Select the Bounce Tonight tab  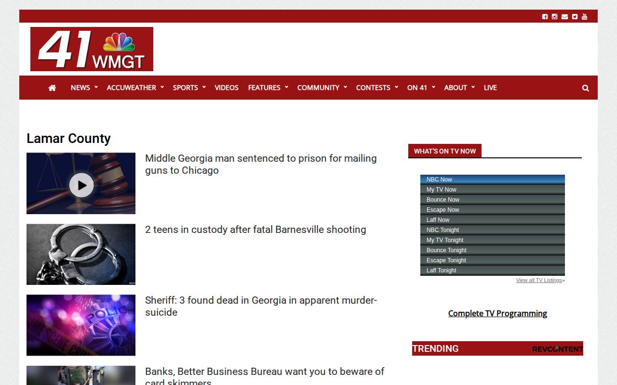(493, 250)
